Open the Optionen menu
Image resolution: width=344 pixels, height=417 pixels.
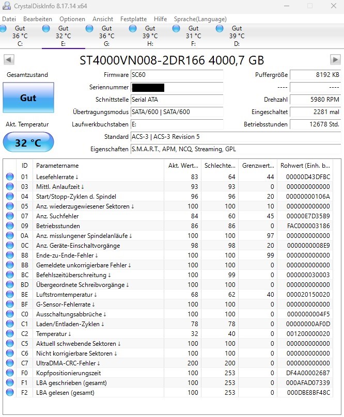click(x=72, y=19)
